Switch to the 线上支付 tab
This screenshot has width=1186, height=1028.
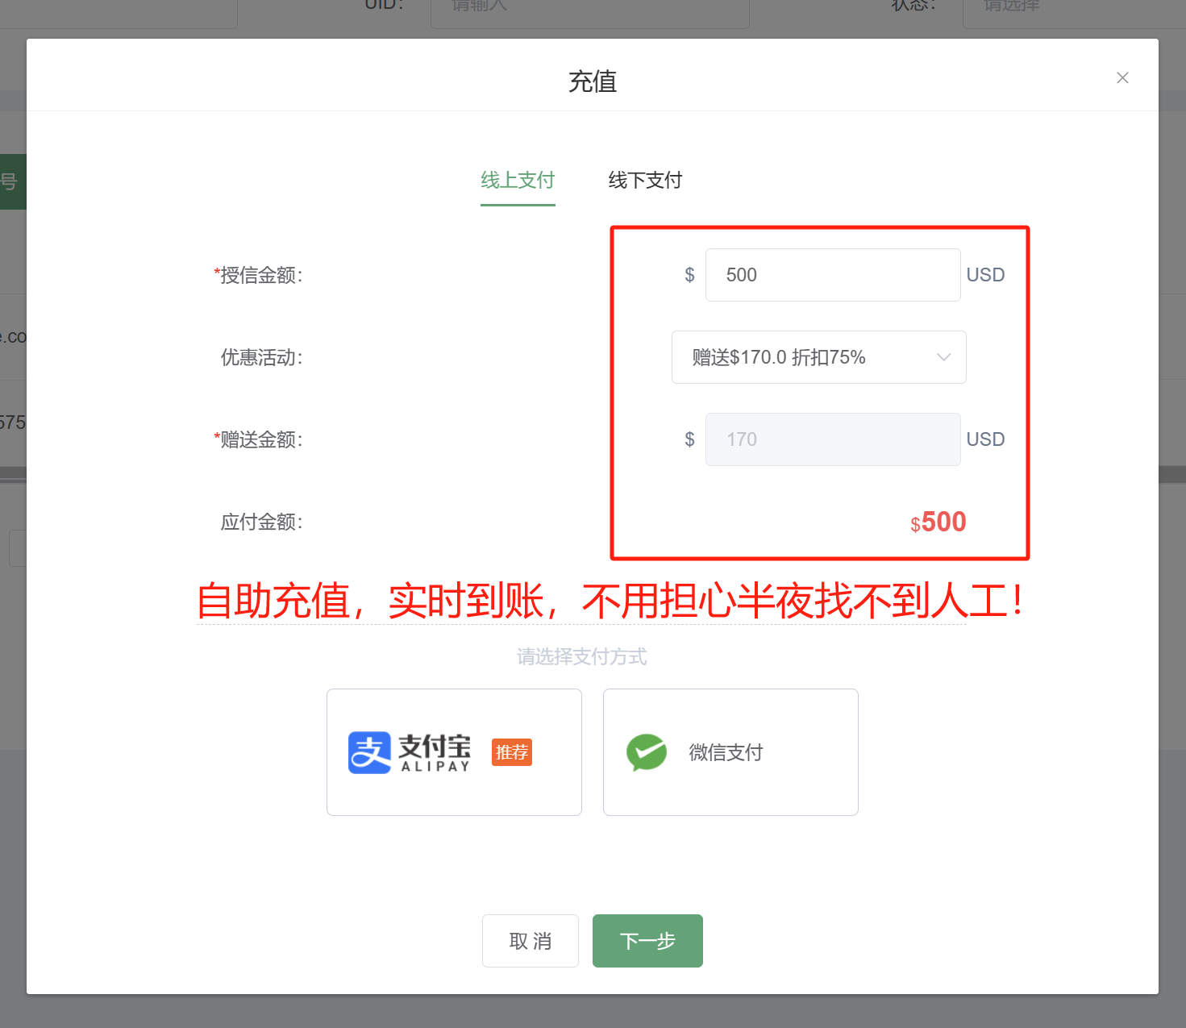point(518,180)
